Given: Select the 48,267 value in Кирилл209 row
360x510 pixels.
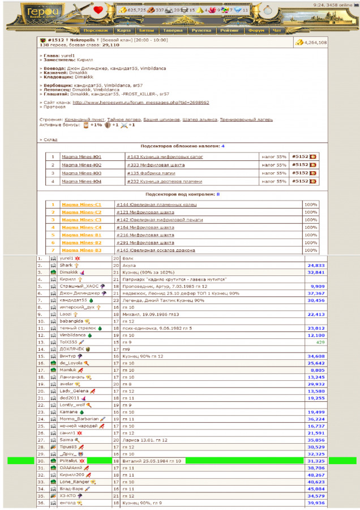Looking at the screenshot, I should (x=316, y=475).
